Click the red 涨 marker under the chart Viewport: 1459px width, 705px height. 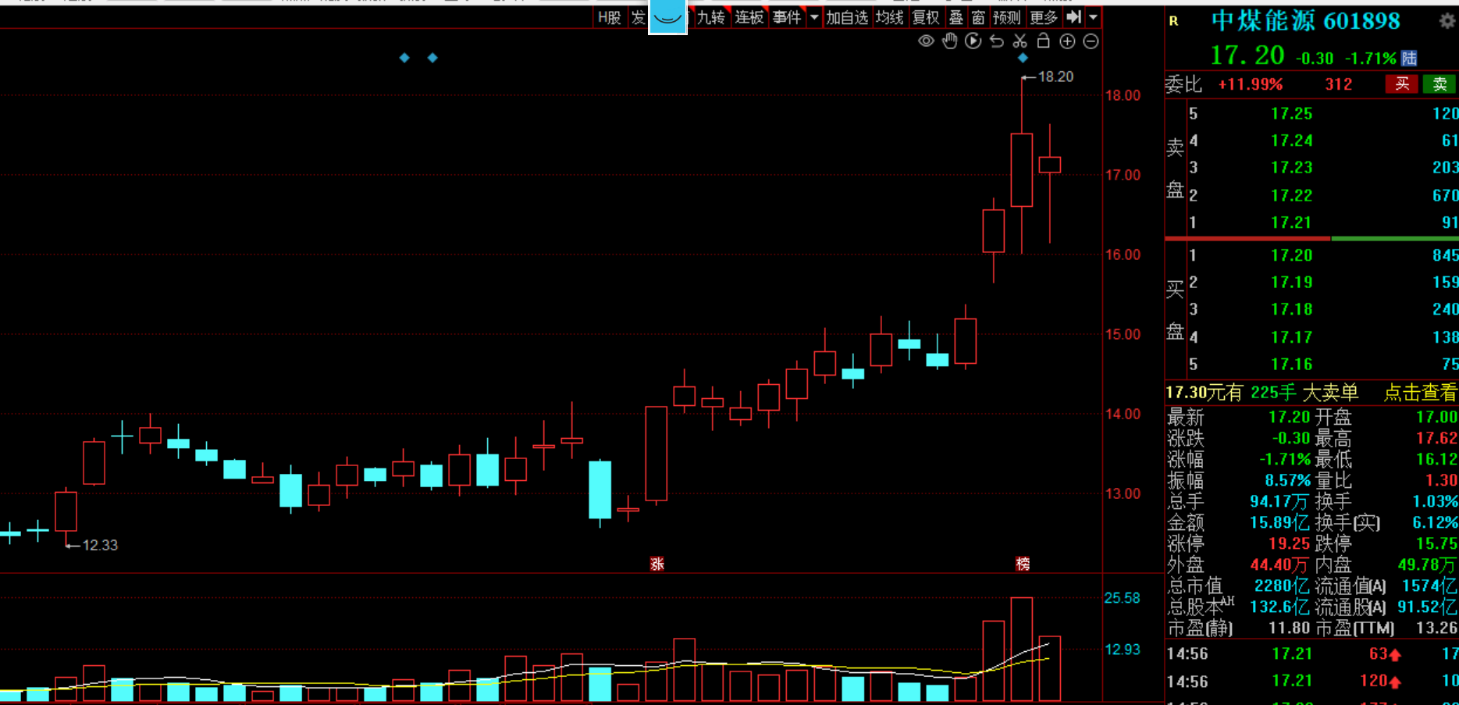tap(657, 564)
